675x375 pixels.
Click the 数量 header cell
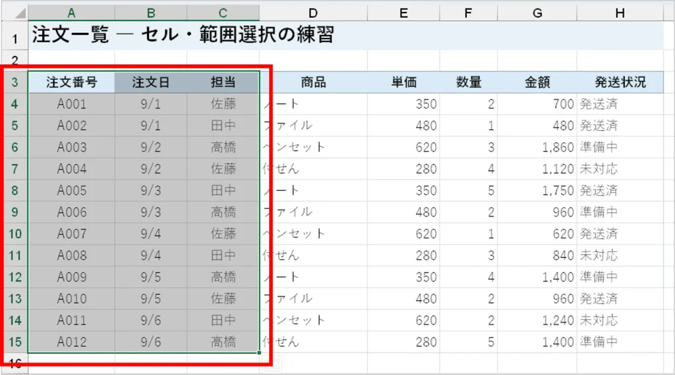[x=469, y=82]
